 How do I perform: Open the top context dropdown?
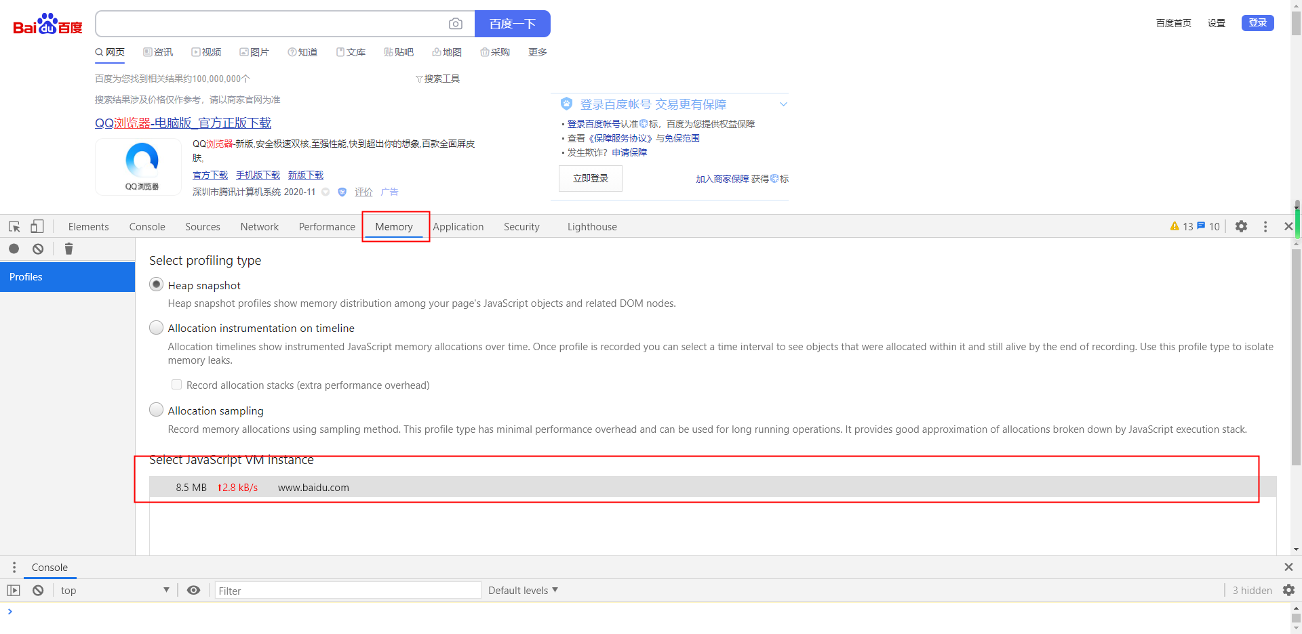point(114,590)
